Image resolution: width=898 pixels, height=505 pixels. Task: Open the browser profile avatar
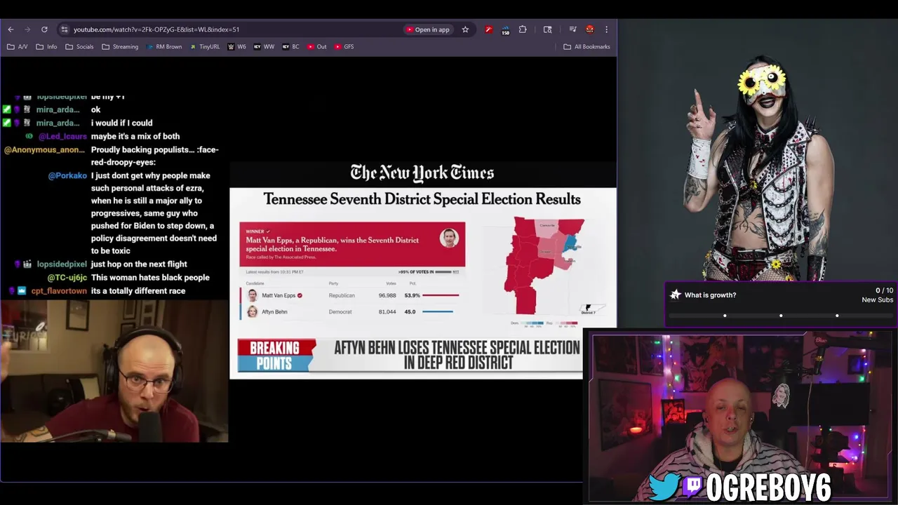tap(590, 29)
